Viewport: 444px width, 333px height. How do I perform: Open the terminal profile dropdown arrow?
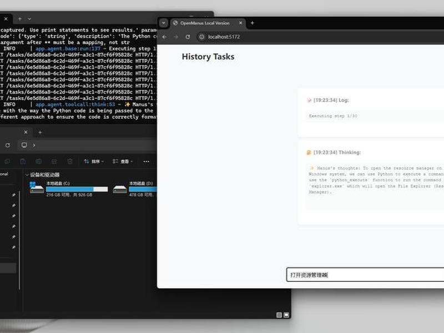tap(29, 19)
